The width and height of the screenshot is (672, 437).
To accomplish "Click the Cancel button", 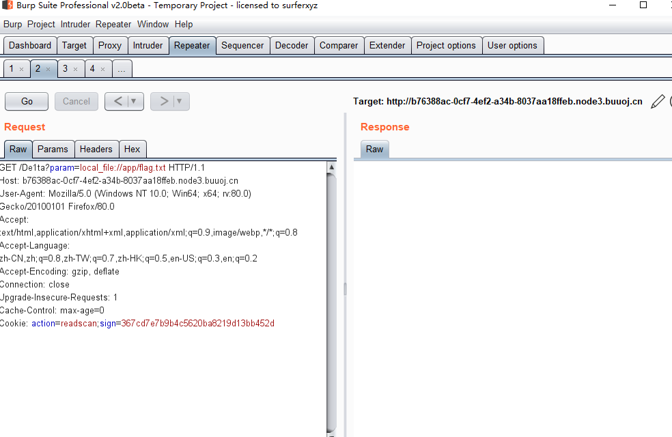I will [x=76, y=102].
